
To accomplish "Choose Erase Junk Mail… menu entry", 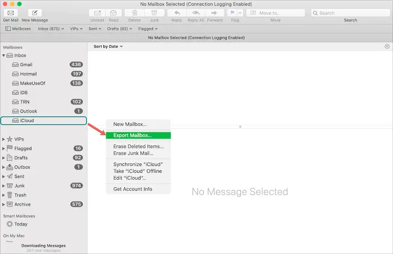I will tap(138, 154).
